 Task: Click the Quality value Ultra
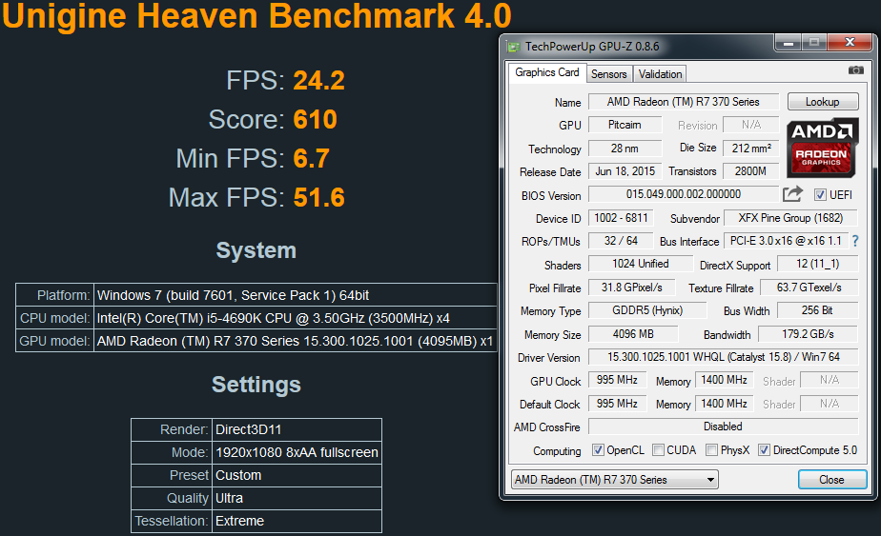(x=229, y=499)
